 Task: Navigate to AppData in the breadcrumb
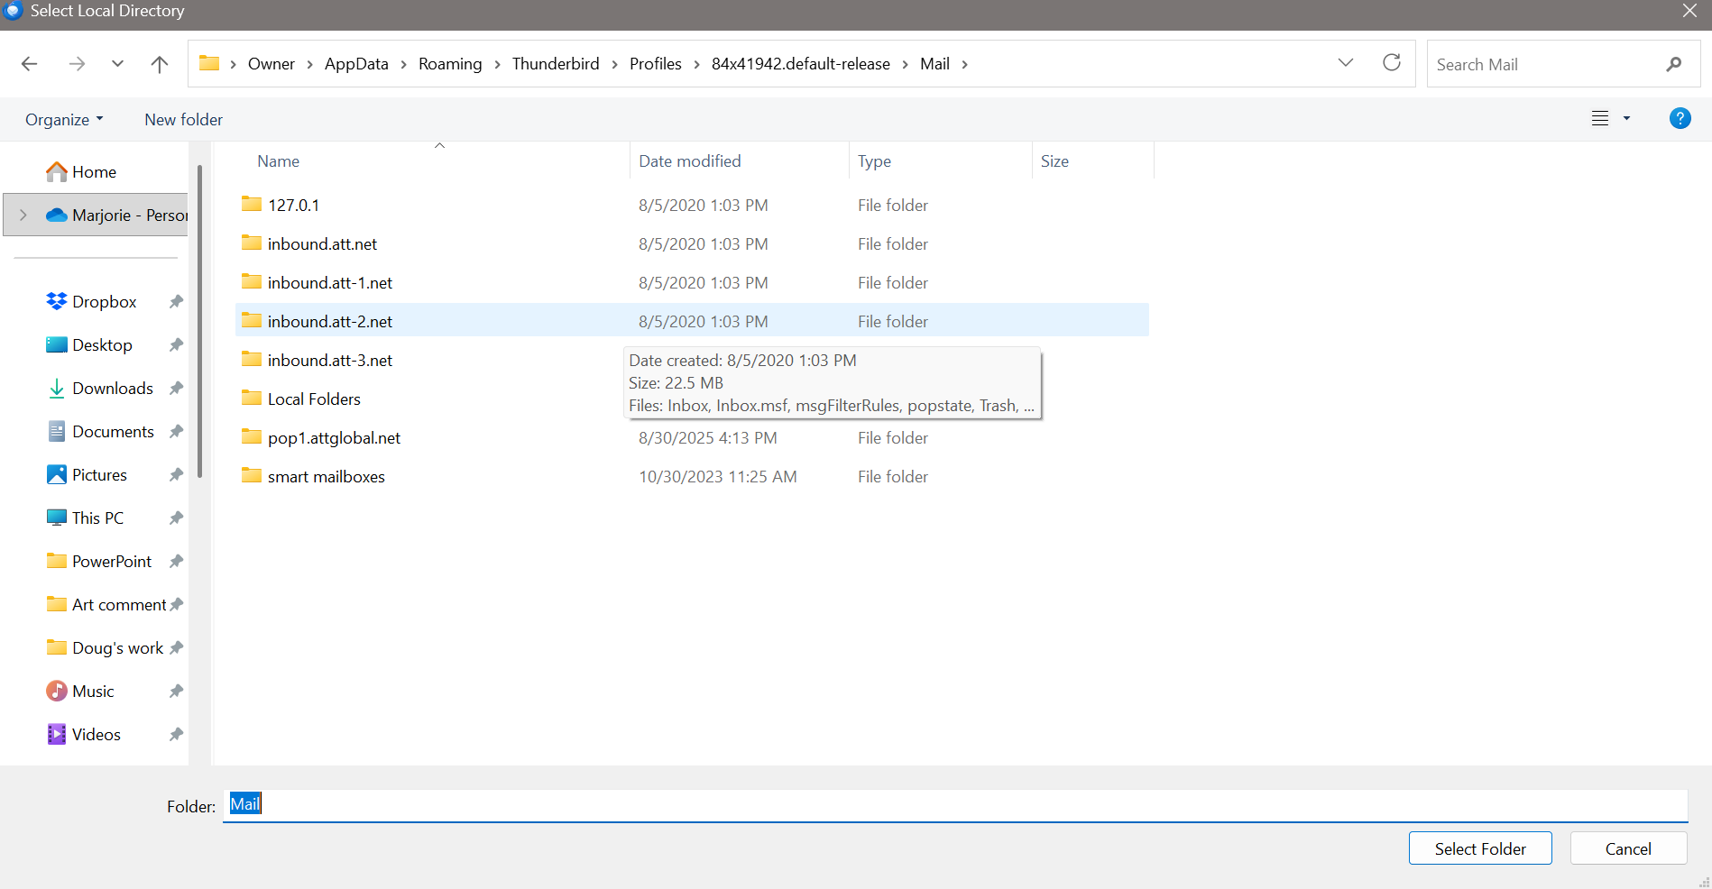point(356,64)
